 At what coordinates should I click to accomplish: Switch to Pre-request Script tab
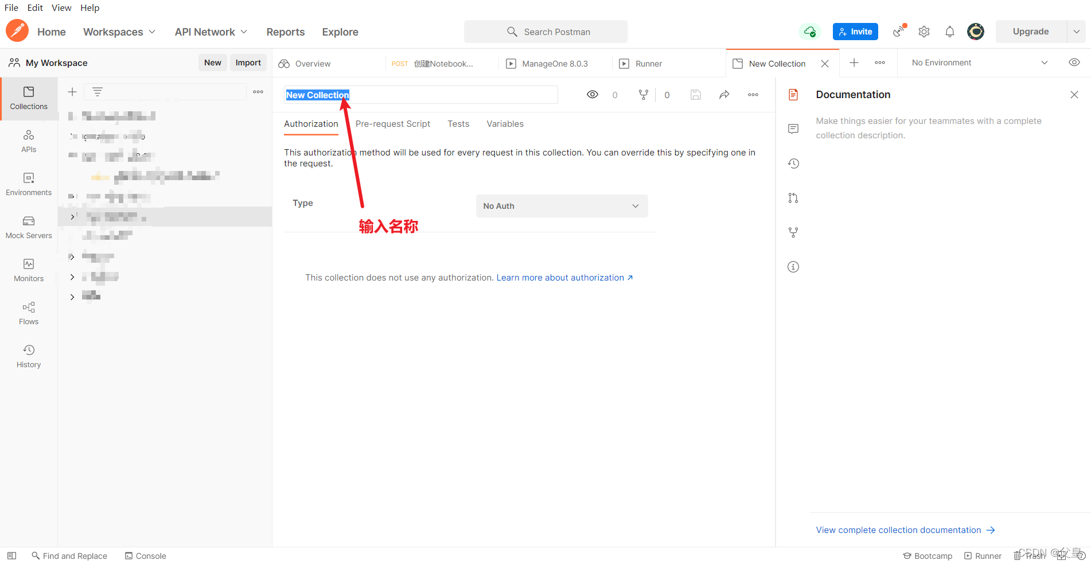[393, 124]
